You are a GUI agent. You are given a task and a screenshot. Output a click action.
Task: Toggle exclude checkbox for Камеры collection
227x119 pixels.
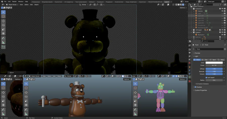220,32
